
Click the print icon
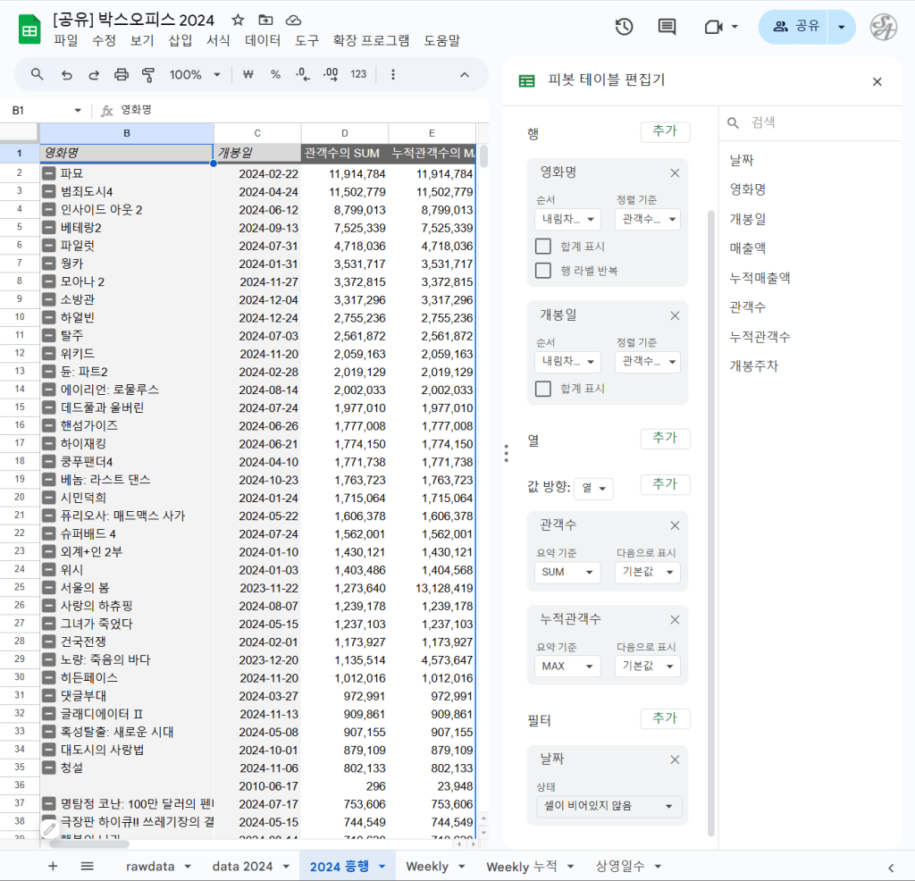(x=122, y=75)
